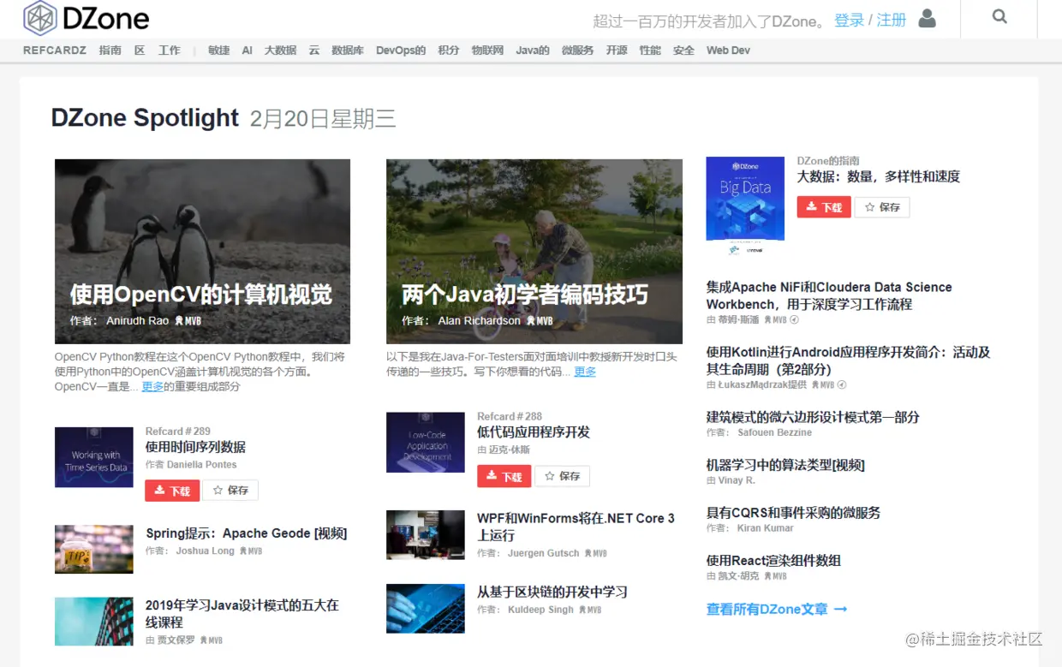
Task: Open the penguins OpenCV article image
Action: coord(202,251)
